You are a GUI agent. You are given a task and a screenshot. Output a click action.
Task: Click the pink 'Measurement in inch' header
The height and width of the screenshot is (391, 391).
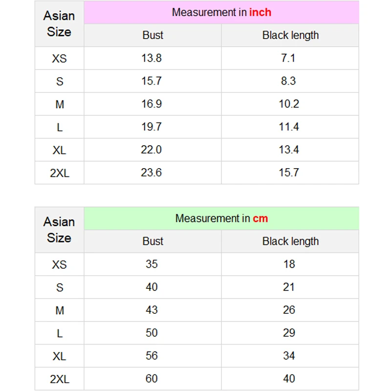click(x=221, y=13)
